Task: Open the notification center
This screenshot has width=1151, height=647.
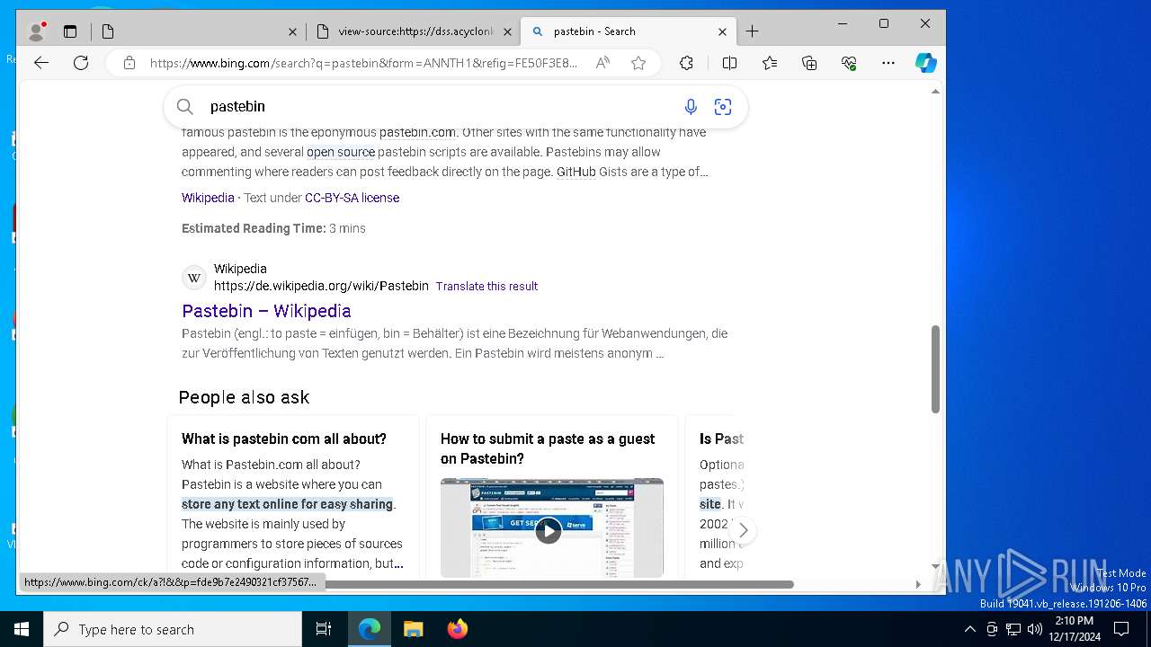Action: click(1121, 629)
